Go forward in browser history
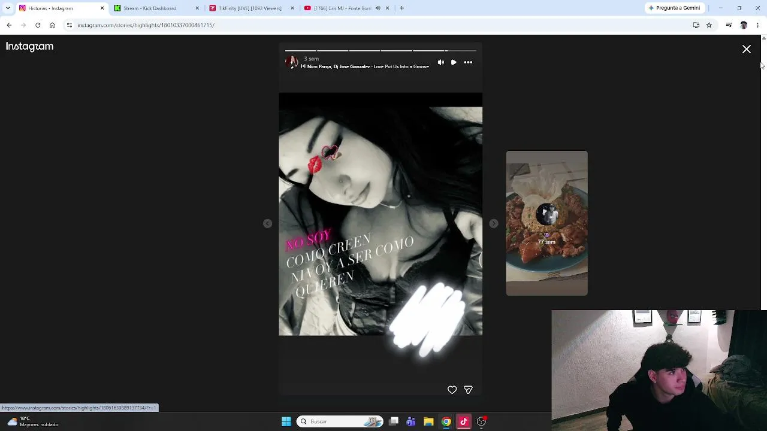Viewport: 767px width, 431px height. pyautogui.click(x=23, y=25)
